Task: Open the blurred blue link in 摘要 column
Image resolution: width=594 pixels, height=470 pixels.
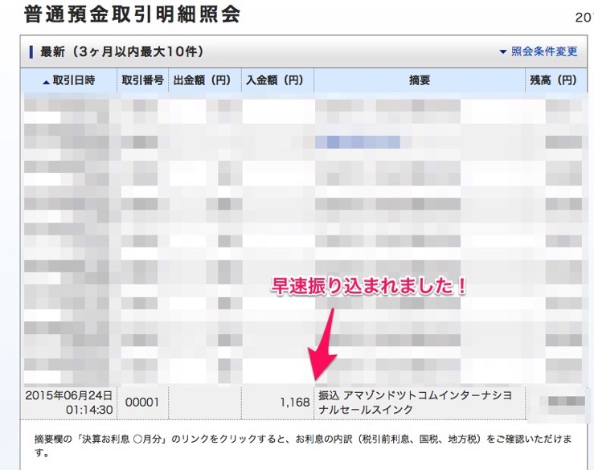Action: (x=358, y=142)
